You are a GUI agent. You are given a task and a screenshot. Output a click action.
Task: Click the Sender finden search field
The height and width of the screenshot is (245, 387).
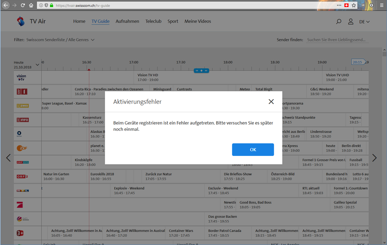pos(337,40)
